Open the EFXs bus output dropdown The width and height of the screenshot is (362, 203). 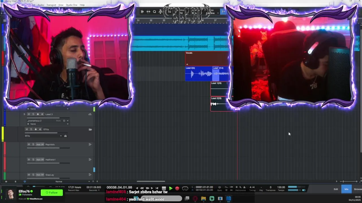click(x=43, y=136)
